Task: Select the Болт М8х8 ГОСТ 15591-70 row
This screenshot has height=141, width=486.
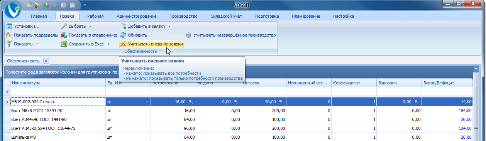Action: click(x=241, y=111)
